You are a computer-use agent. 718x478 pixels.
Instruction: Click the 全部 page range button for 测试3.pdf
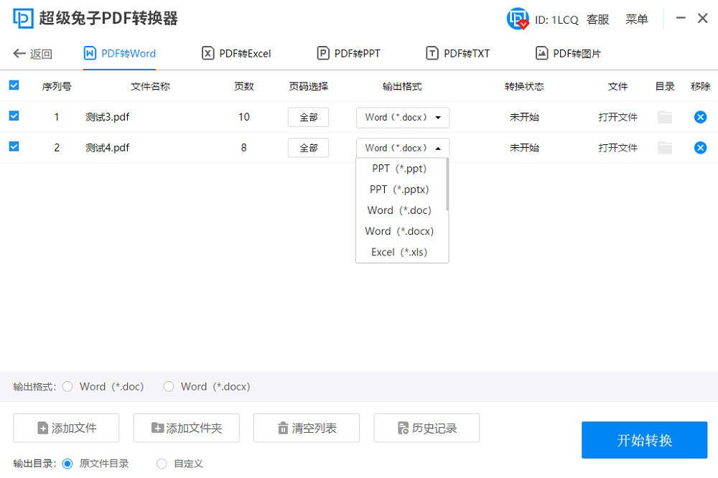click(x=308, y=116)
